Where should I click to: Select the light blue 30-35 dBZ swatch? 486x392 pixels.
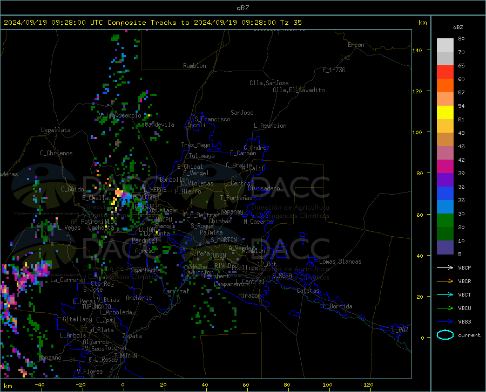(445, 207)
